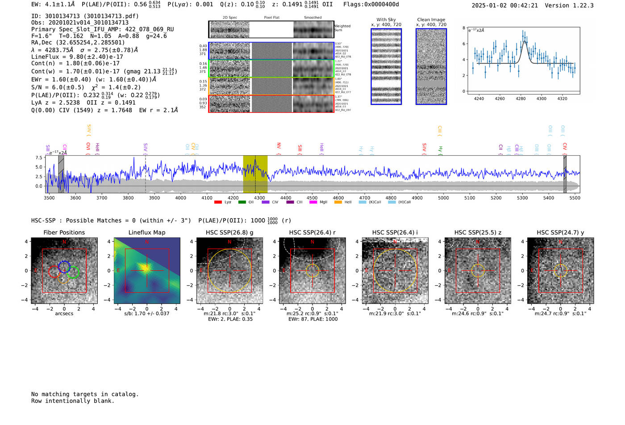Click the green OII legend swatch
This screenshot has height=425, width=625.
coord(242,202)
